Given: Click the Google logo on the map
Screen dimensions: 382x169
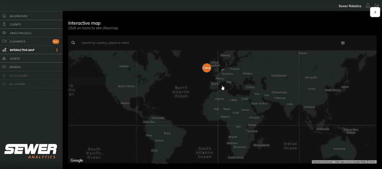Looking at the screenshot, I should click(77, 160).
